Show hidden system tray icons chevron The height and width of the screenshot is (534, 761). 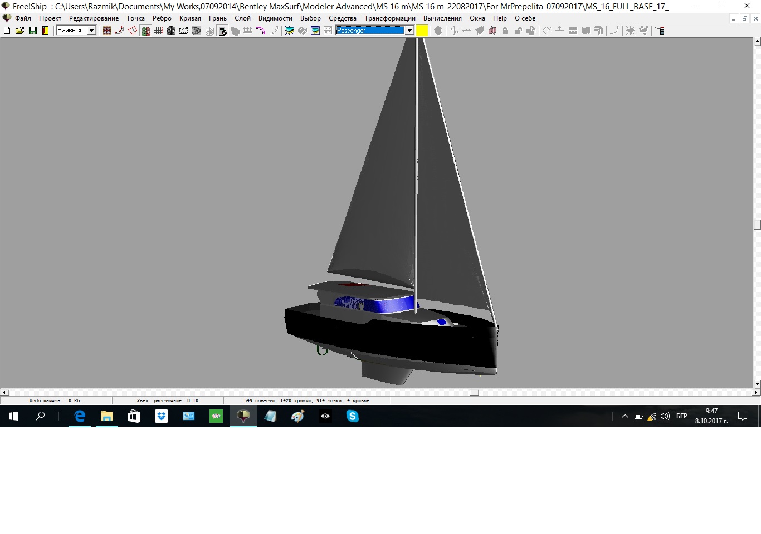tap(625, 416)
